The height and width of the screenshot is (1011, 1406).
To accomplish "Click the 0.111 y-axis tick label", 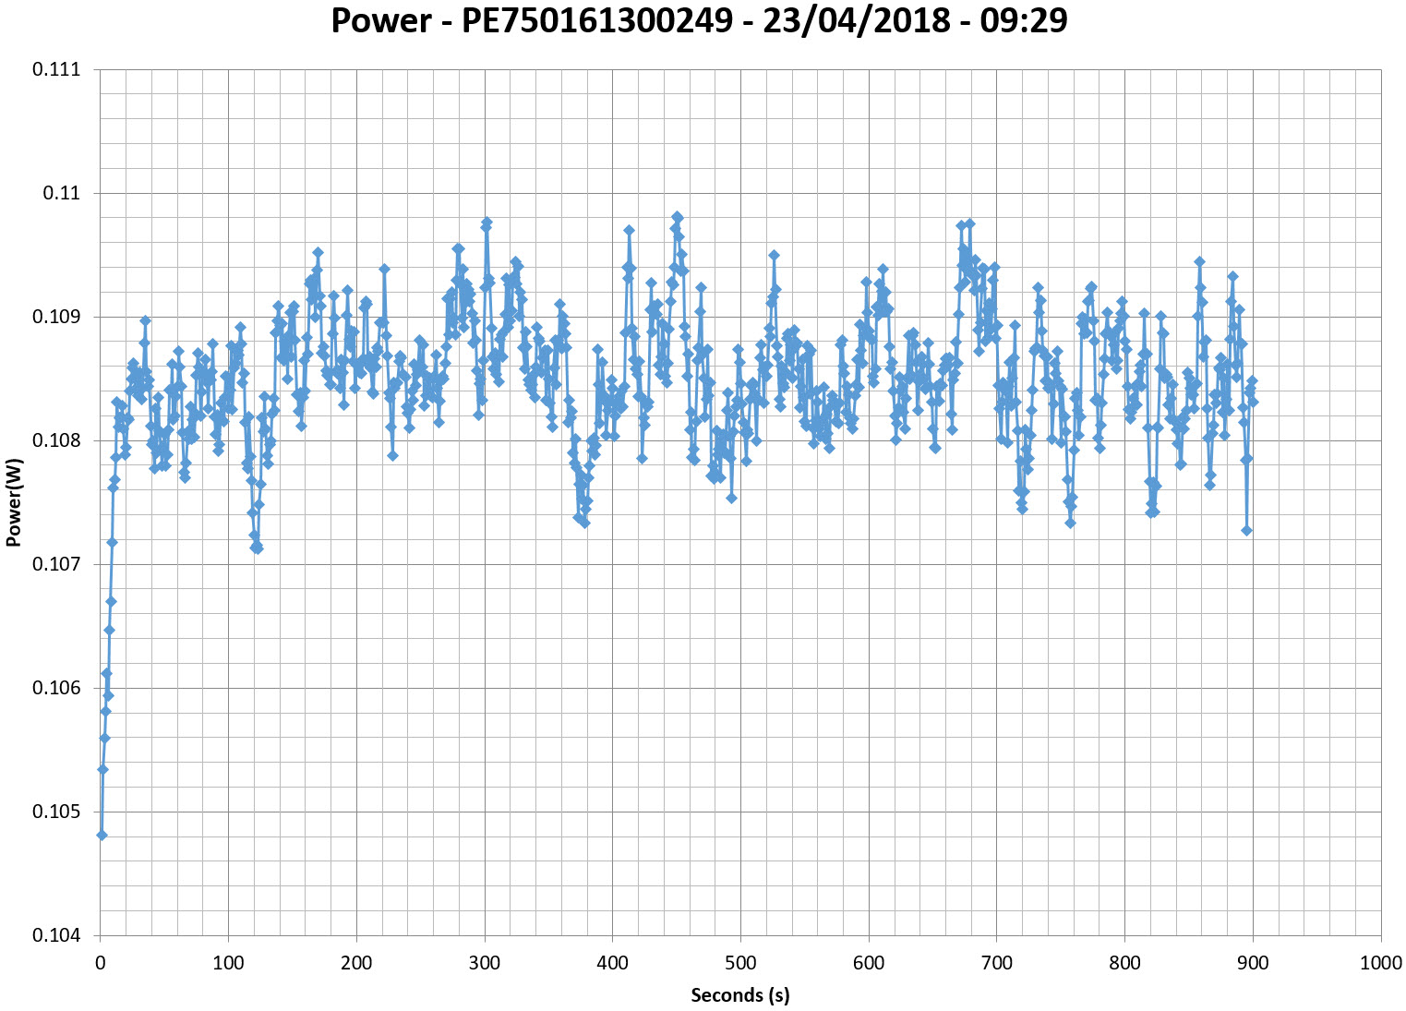I will point(56,70).
